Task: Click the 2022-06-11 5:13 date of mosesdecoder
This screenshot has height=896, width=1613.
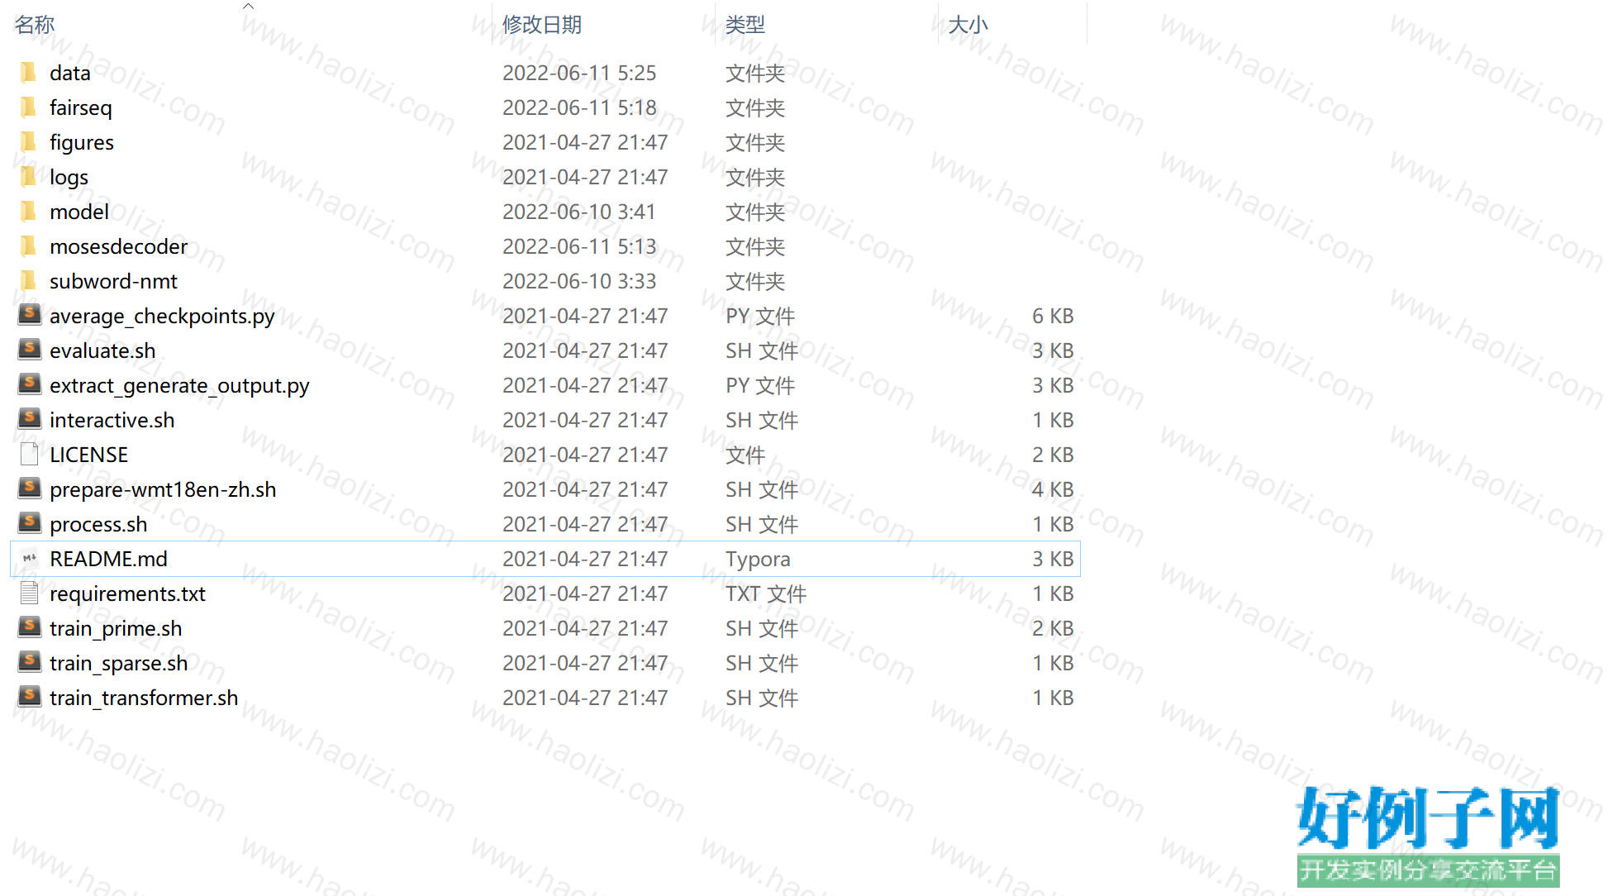Action: pyautogui.click(x=579, y=247)
